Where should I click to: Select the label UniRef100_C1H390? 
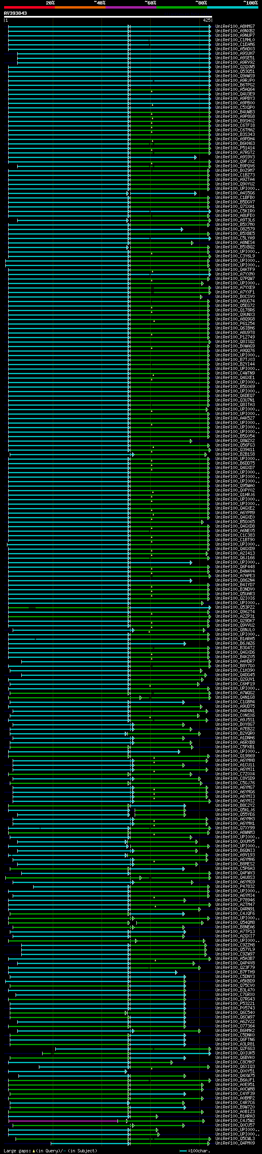[235, 670]
